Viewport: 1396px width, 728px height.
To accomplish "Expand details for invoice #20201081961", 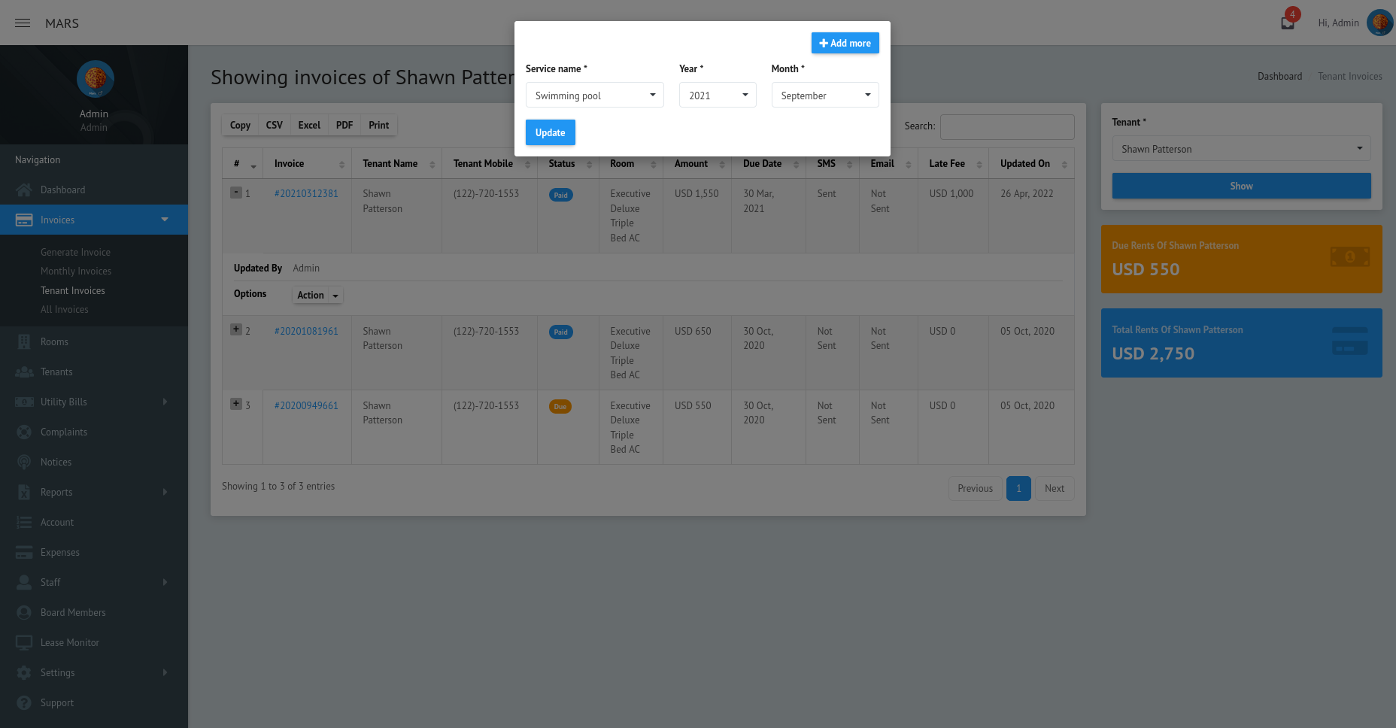I will 235,328.
